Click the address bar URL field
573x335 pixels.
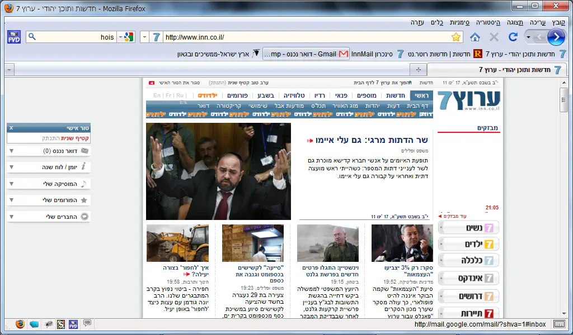point(302,37)
